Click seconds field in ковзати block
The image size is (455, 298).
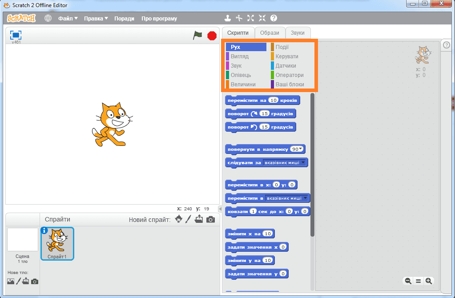(x=254, y=212)
